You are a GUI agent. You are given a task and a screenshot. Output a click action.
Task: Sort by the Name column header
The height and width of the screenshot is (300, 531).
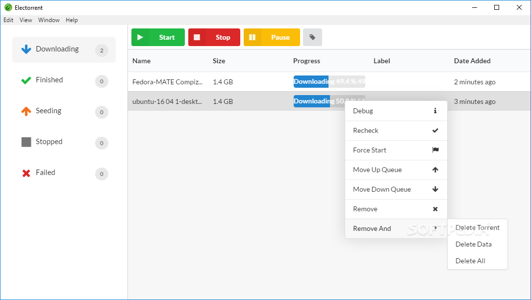point(142,61)
